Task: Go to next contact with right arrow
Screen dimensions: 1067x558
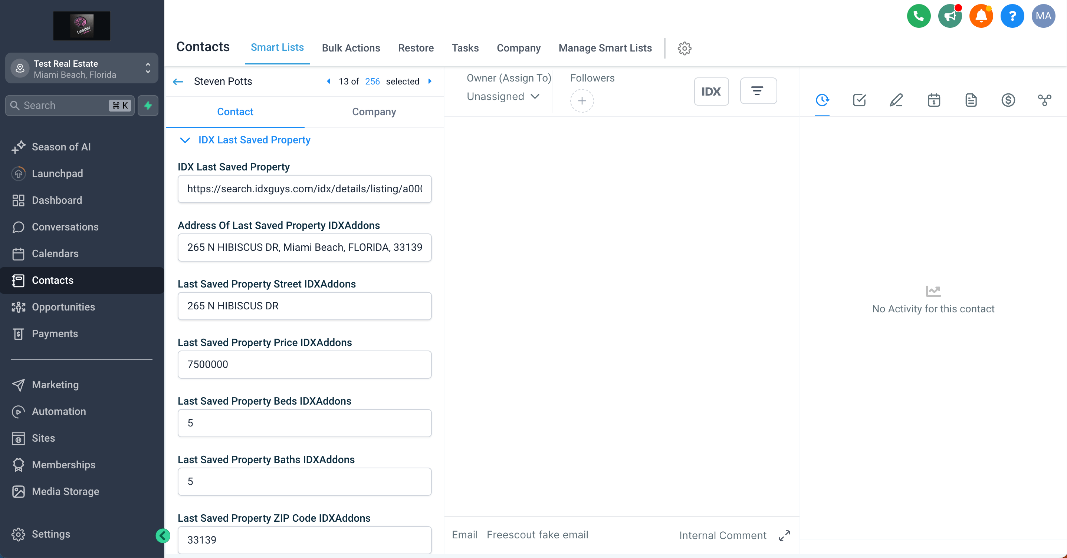Action: [x=430, y=81]
